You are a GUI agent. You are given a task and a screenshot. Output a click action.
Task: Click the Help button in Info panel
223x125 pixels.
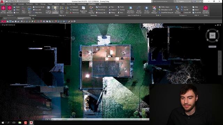(195, 7)
